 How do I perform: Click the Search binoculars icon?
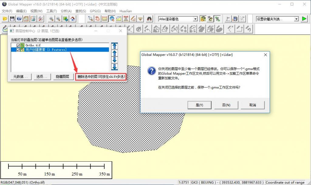(149, 19)
